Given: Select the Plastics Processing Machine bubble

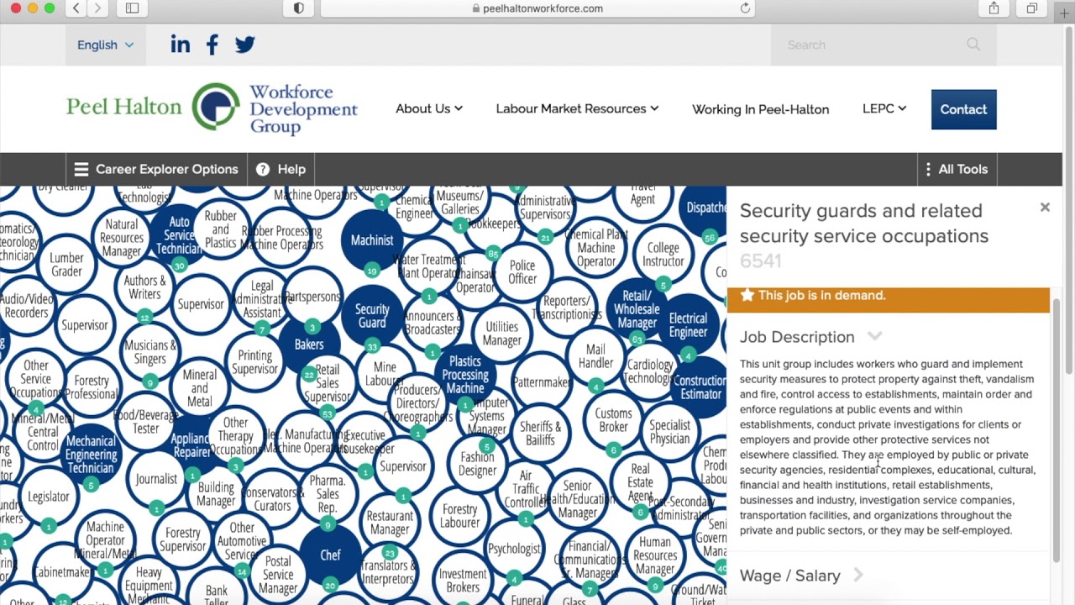Looking at the screenshot, I should pos(464,374).
